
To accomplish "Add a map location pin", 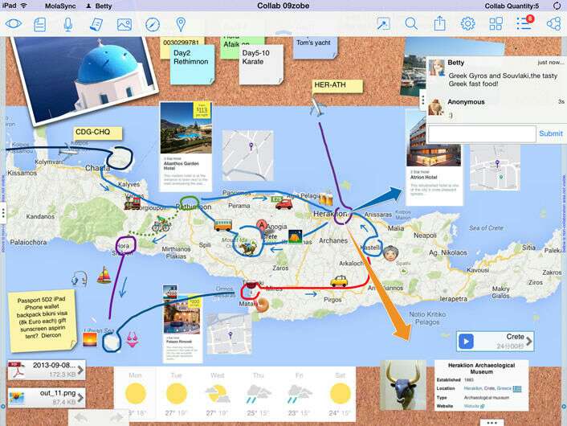I will pyautogui.click(x=181, y=24).
